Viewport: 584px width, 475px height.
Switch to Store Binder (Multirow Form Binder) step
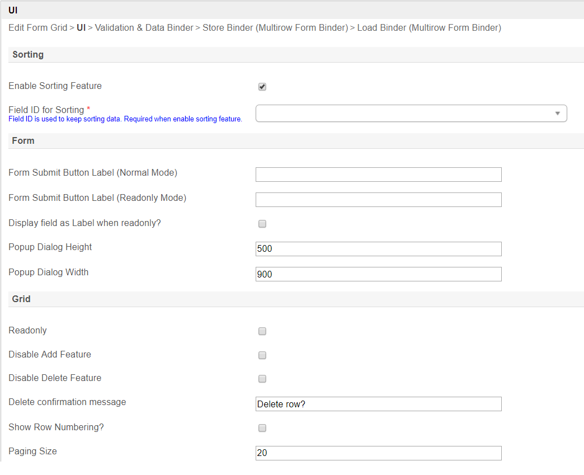click(x=275, y=27)
